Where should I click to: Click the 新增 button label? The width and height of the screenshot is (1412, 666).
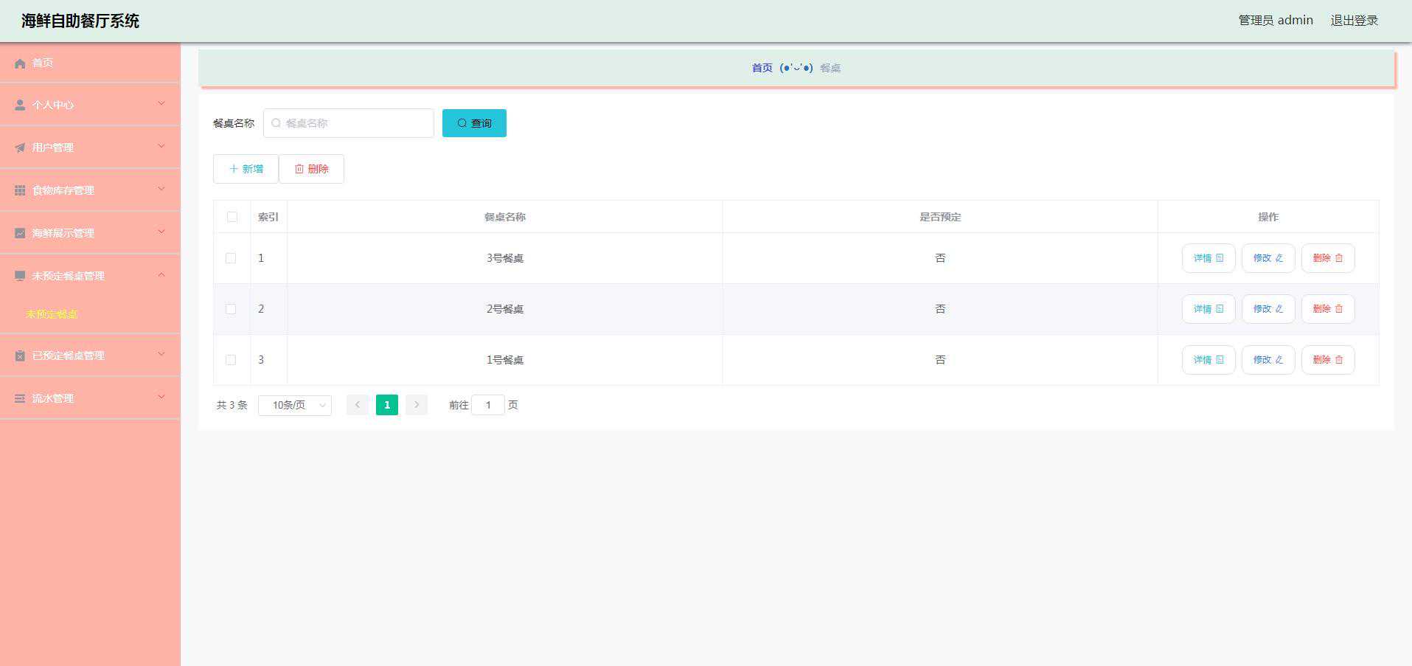tap(253, 169)
